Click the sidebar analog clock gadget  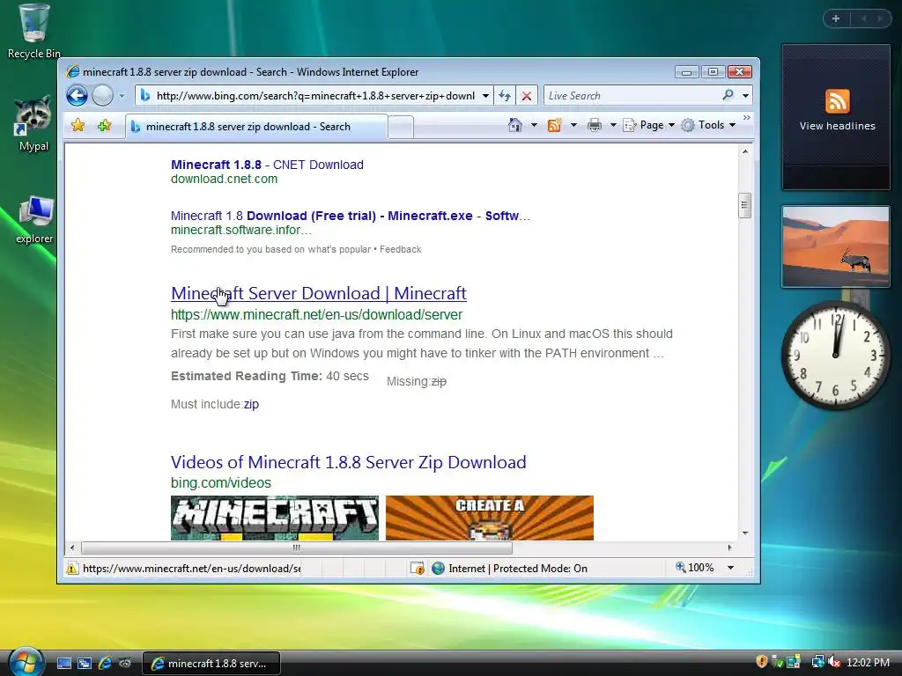click(x=836, y=356)
